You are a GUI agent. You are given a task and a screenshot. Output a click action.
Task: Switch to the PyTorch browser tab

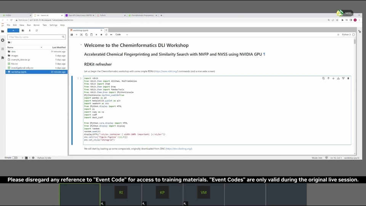point(111,15)
